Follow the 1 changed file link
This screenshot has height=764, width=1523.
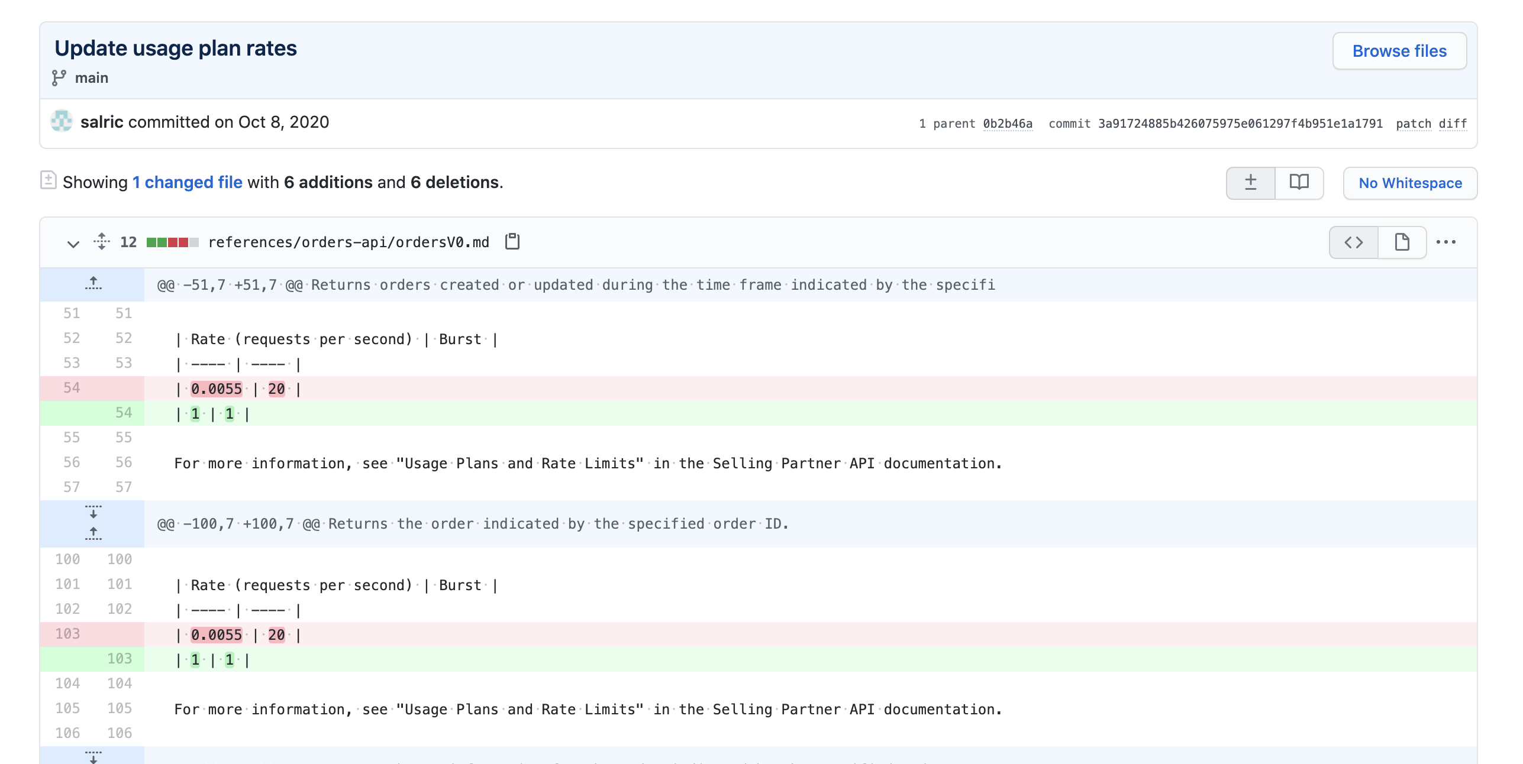pos(187,182)
